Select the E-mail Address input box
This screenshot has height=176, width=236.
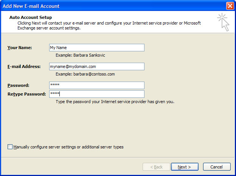pyautogui.click(x=97, y=66)
